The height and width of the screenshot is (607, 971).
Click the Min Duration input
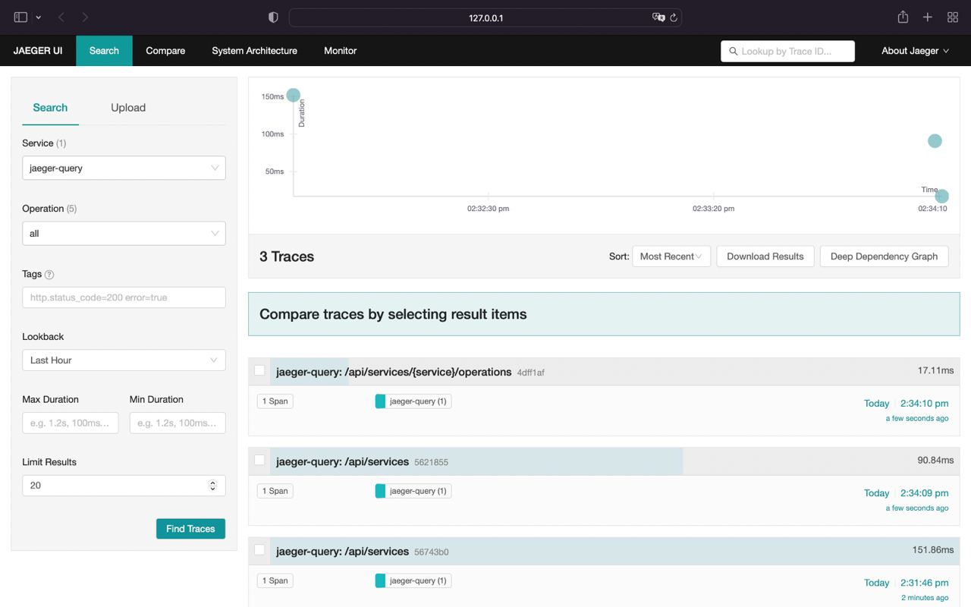pos(178,423)
